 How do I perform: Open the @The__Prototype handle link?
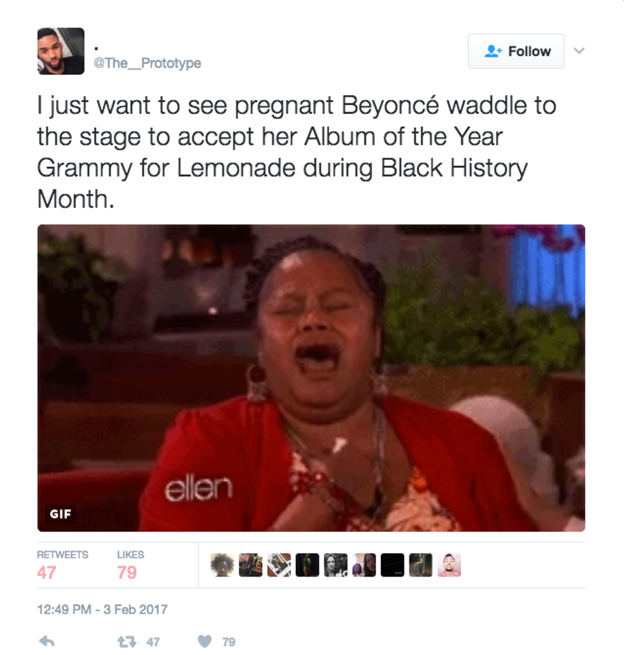point(147,63)
